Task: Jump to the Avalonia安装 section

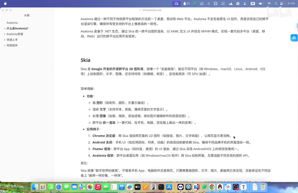Action: (15, 34)
